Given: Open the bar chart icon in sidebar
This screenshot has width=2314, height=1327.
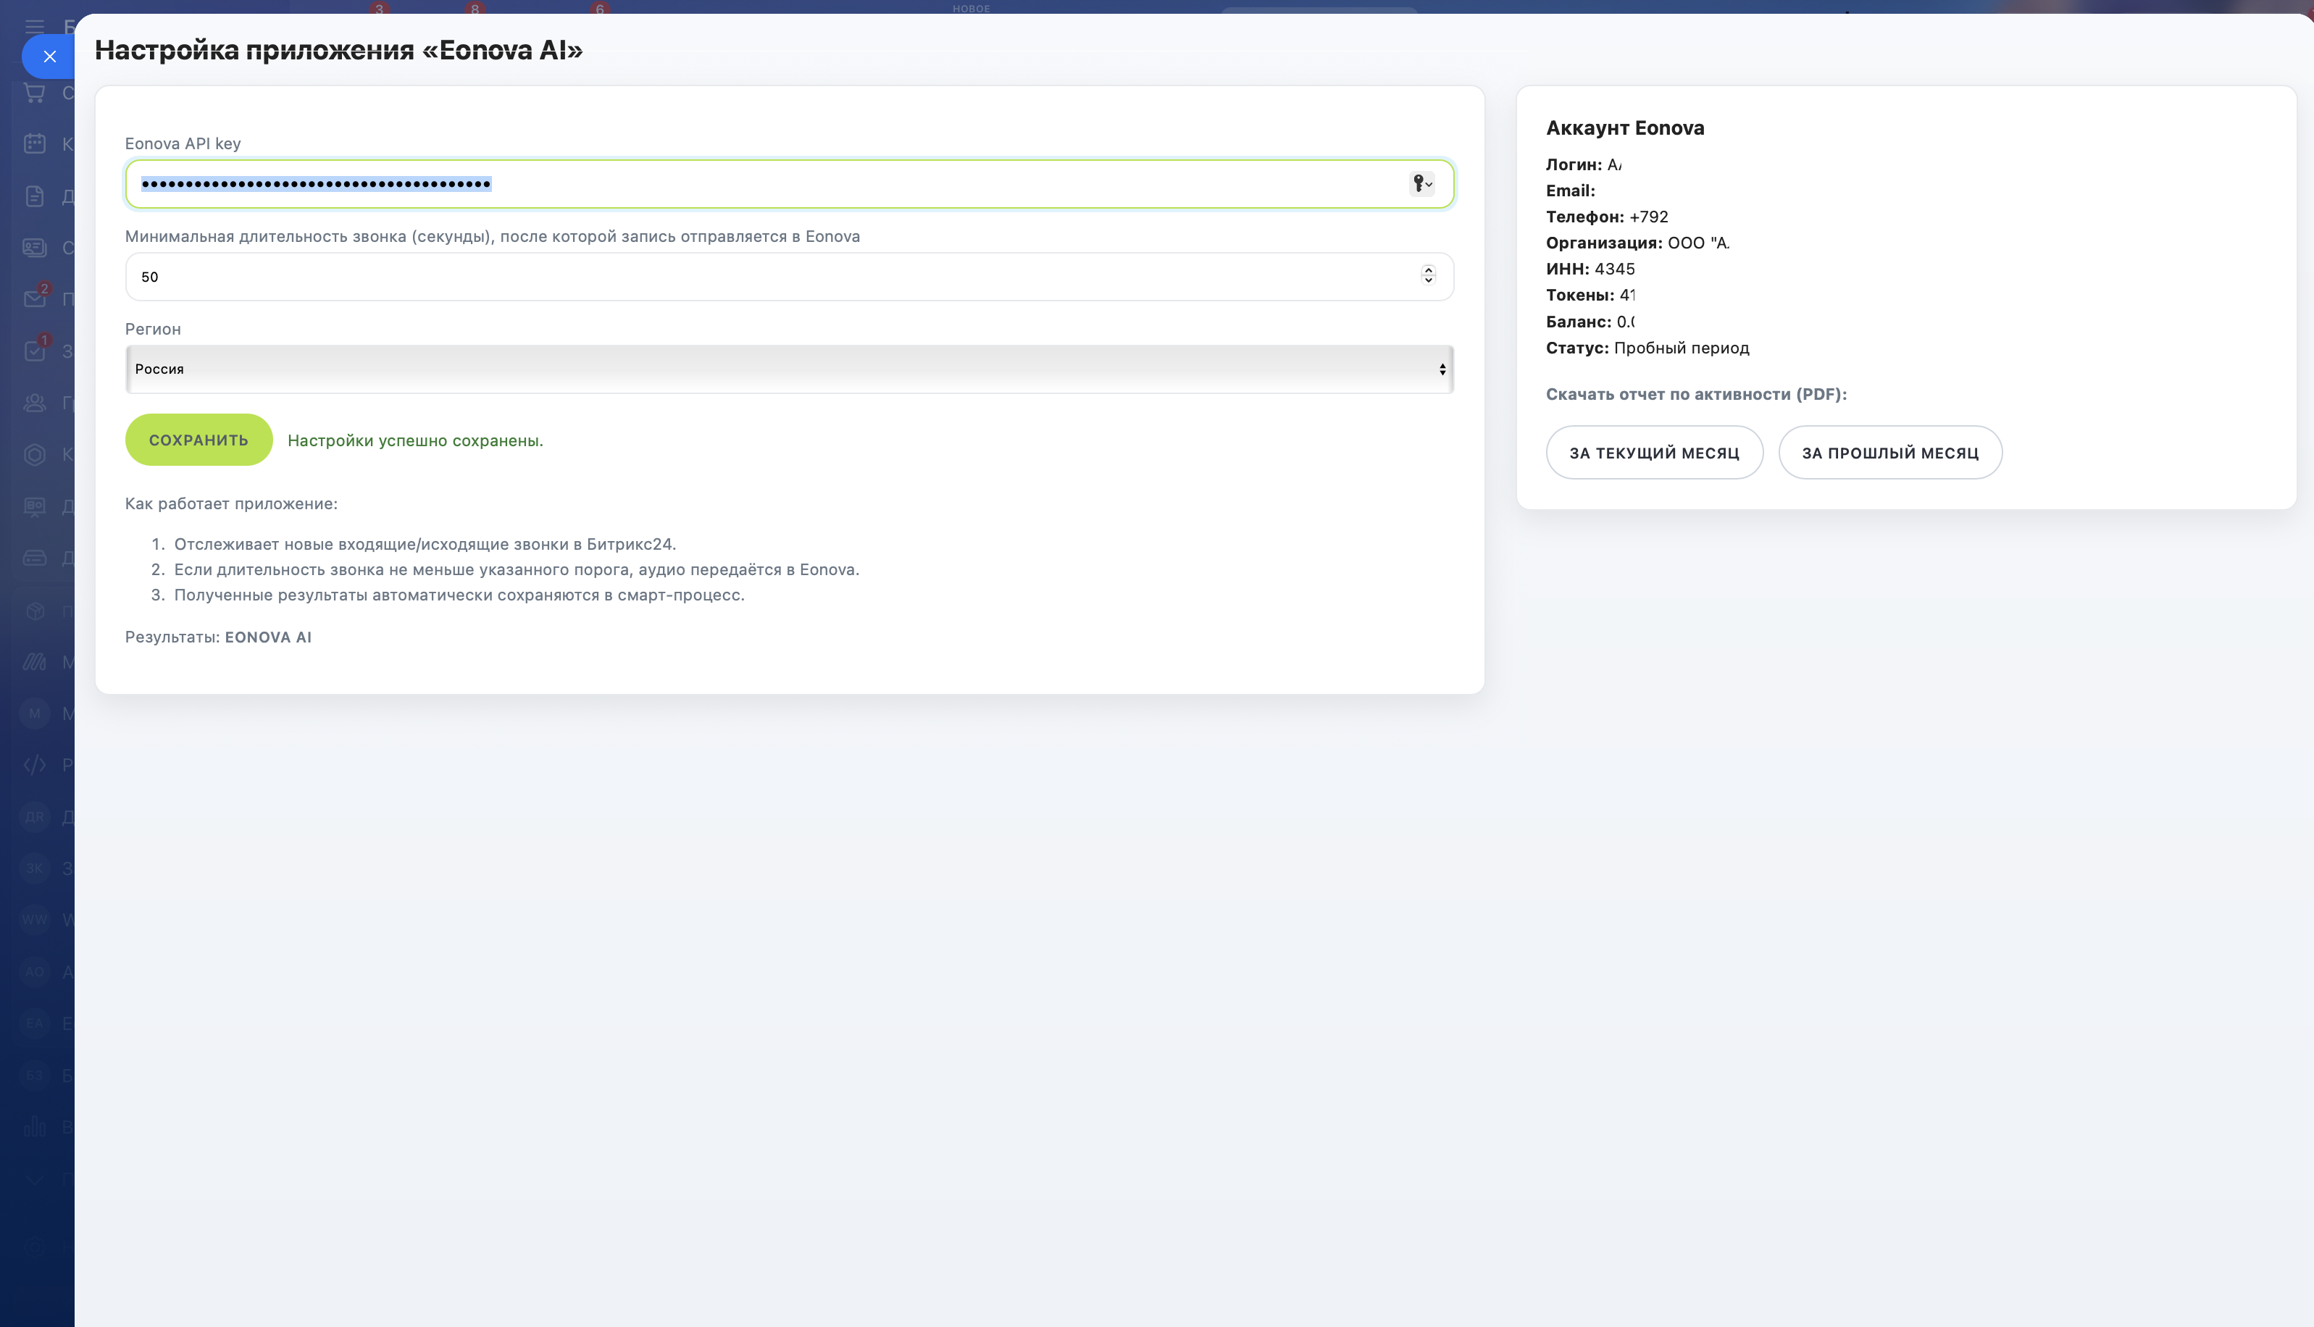Looking at the screenshot, I should coord(35,1127).
